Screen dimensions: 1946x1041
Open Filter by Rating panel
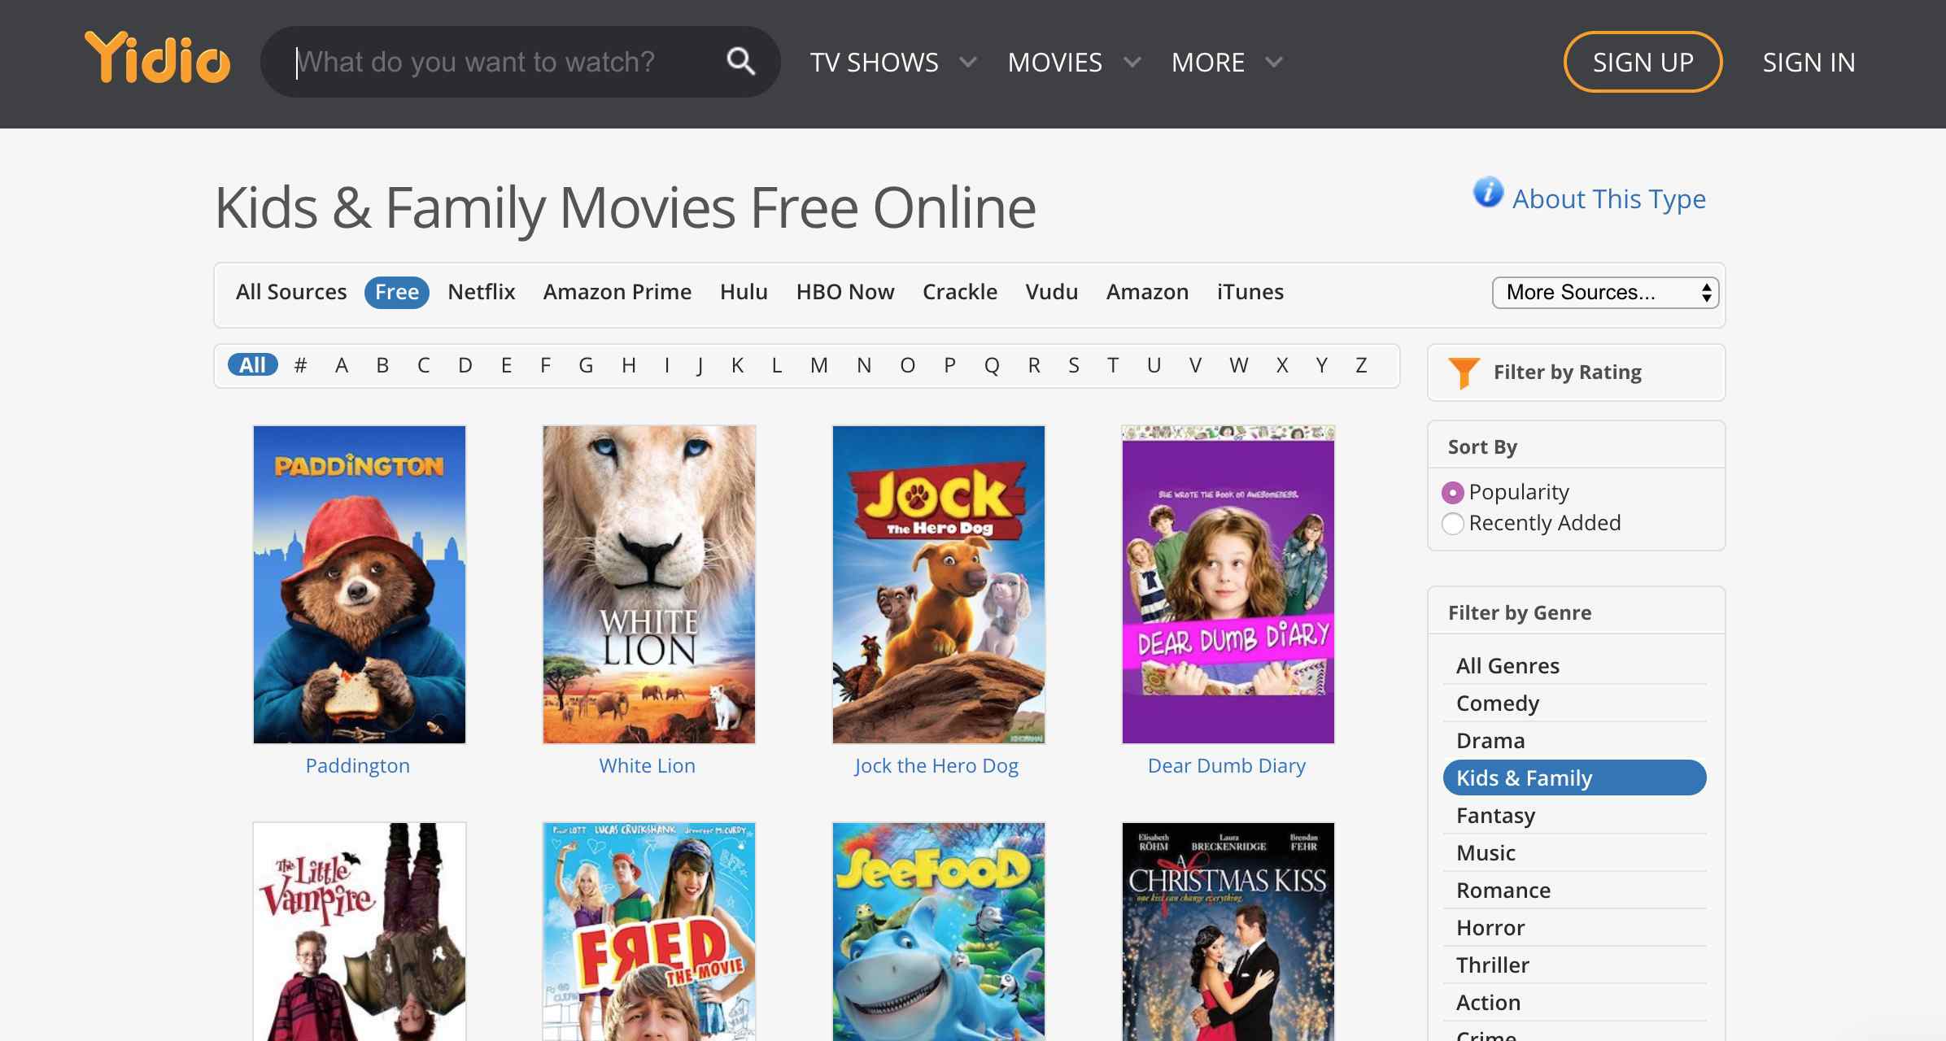pyautogui.click(x=1576, y=372)
